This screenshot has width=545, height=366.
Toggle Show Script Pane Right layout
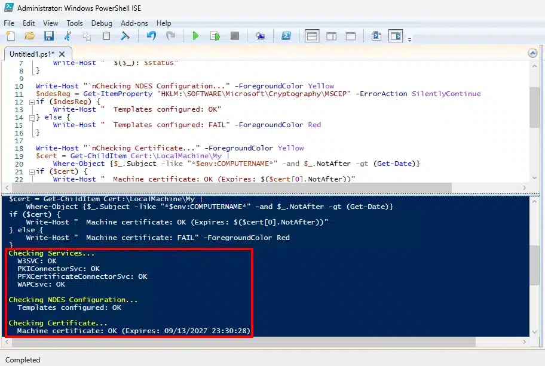click(x=332, y=36)
